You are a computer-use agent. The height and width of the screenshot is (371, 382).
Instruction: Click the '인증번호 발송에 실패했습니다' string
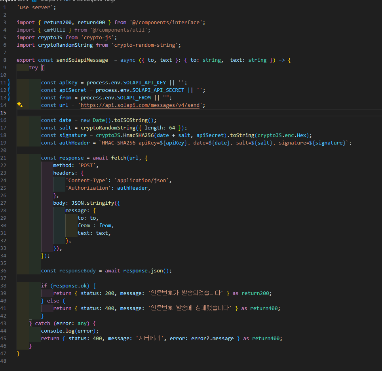coord(190,308)
